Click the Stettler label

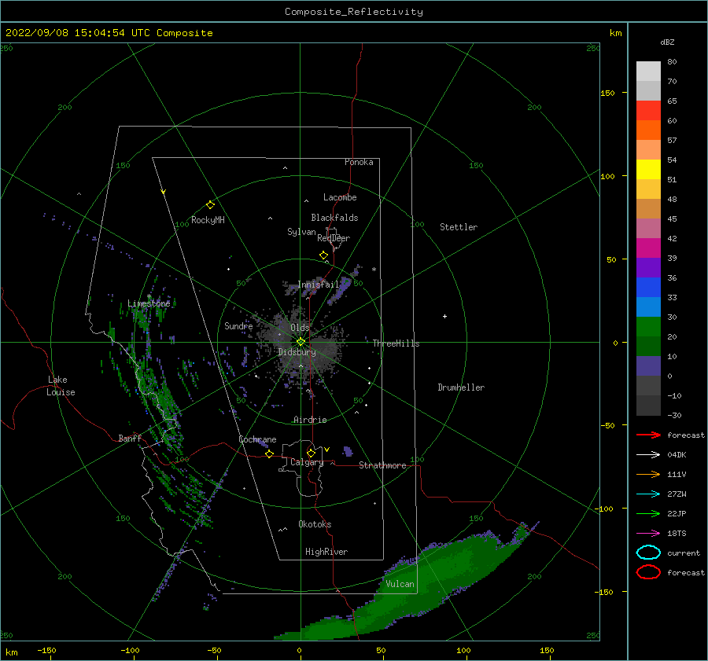click(x=459, y=227)
